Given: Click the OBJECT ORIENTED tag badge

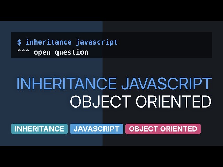Looking at the screenshot, I should pyautogui.click(x=163, y=129).
